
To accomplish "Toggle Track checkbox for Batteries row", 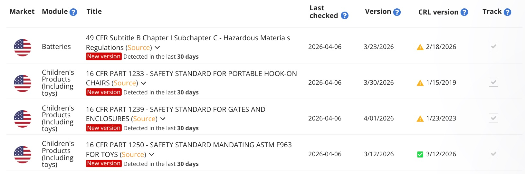I will [493, 47].
